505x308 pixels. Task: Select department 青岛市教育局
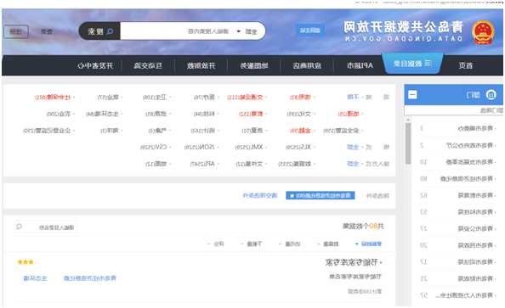(x=475, y=195)
